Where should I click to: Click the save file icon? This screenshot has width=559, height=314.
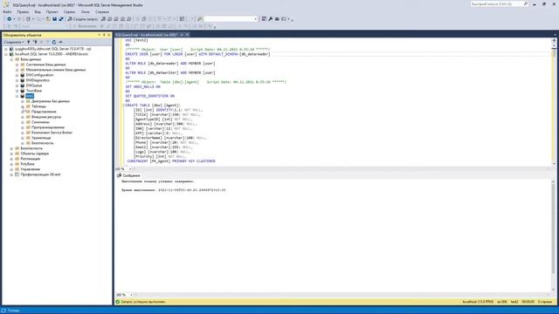coord(54,19)
